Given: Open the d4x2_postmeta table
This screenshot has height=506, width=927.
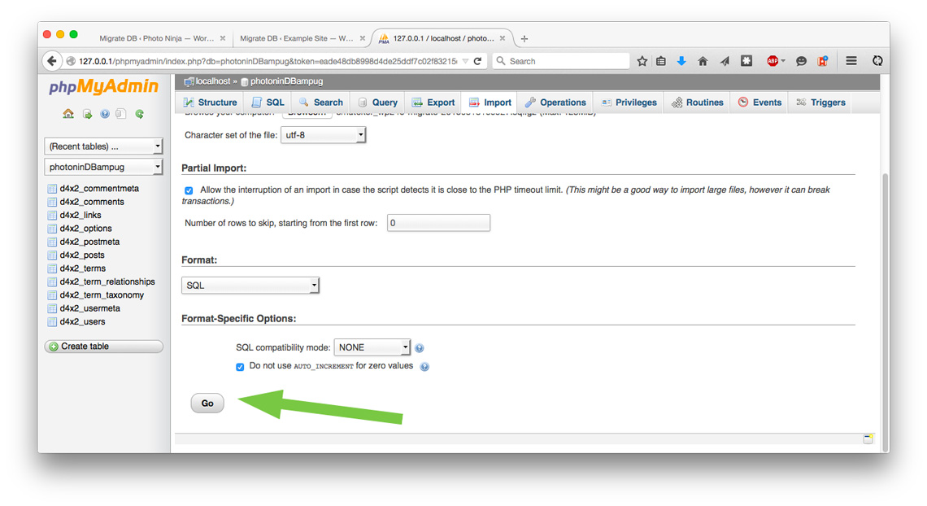Looking at the screenshot, I should click(89, 242).
